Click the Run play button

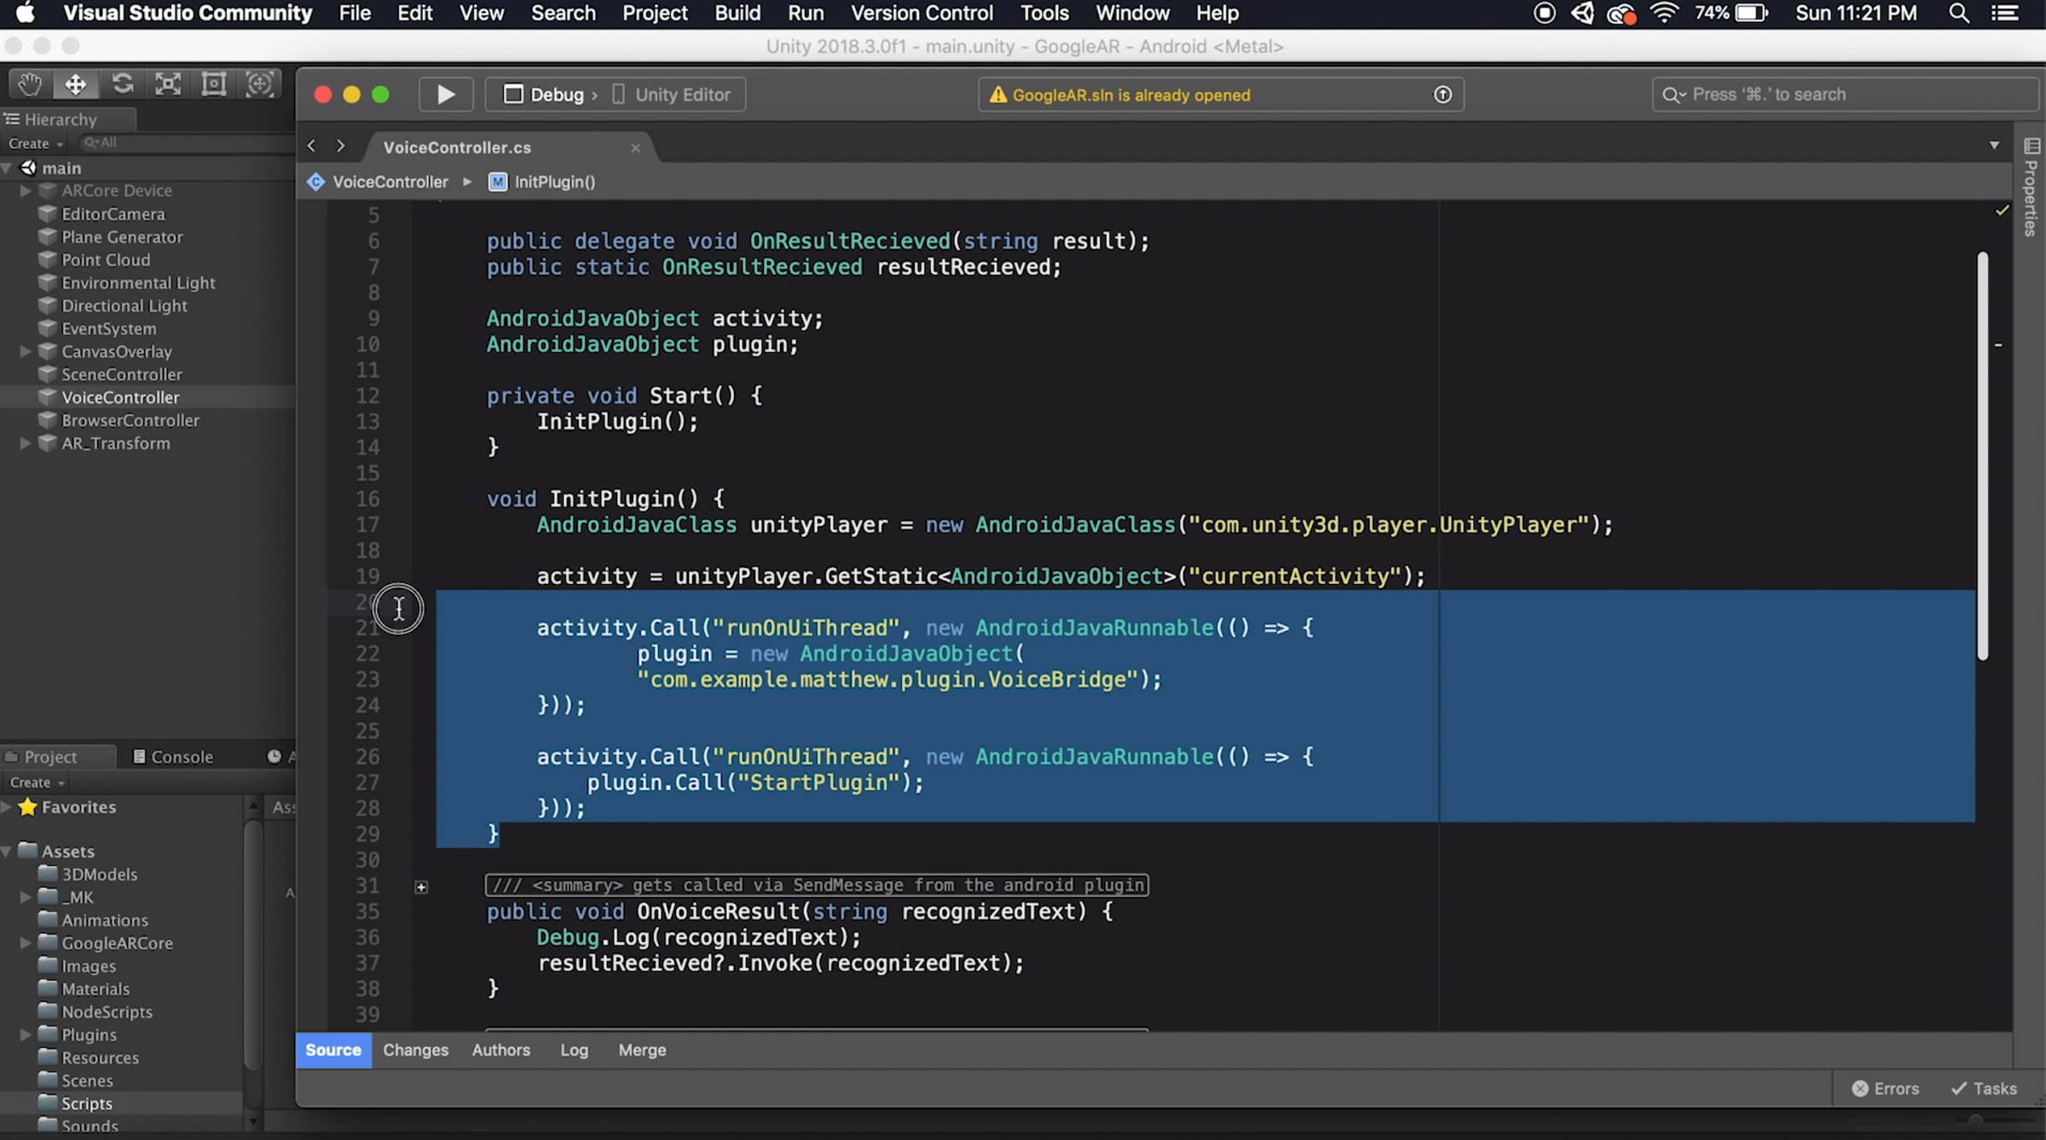tap(446, 95)
